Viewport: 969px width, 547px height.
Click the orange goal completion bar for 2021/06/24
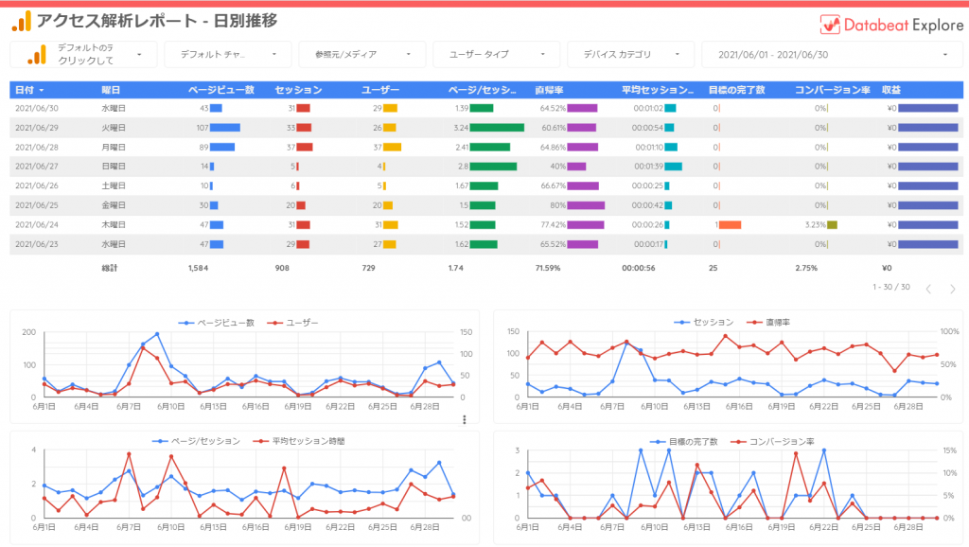730,225
